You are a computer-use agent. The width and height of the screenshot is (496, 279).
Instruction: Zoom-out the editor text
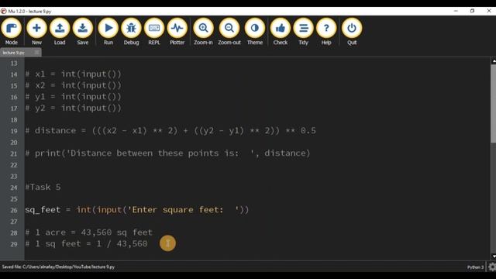click(229, 32)
